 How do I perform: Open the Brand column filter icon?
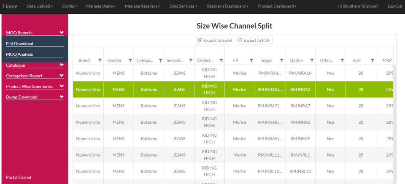100,60
